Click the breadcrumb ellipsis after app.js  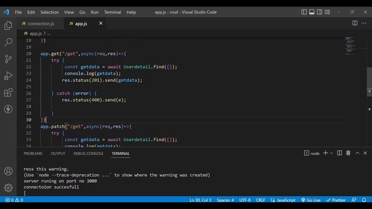pyautogui.click(x=49, y=34)
